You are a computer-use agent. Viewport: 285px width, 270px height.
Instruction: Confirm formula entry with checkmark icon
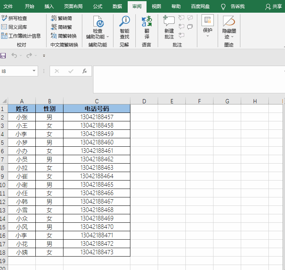point(71,71)
